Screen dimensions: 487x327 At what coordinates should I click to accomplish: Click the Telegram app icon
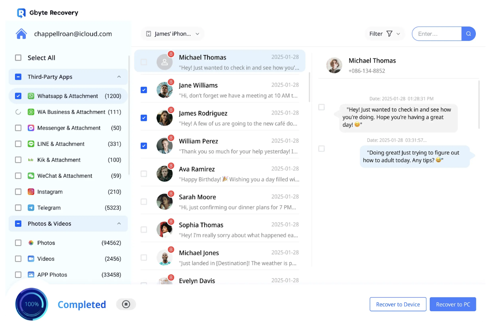[31, 208]
